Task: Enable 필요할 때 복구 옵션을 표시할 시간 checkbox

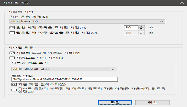Action: [11, 33]
